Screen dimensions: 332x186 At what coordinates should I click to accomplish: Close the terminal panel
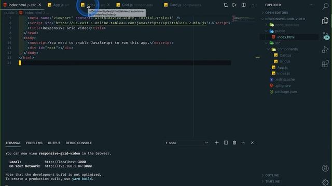click(x=252, y=143)
